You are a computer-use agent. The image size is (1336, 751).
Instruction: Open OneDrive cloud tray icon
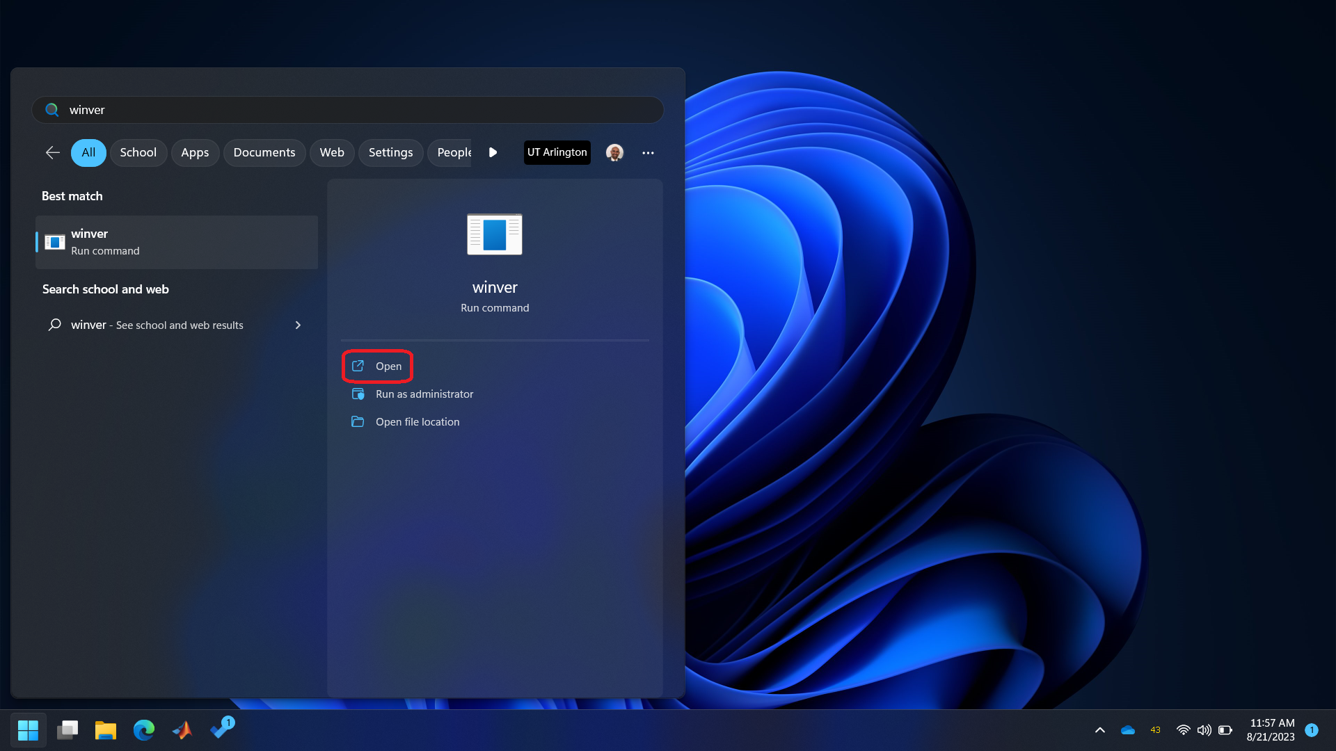[1128, 730]
